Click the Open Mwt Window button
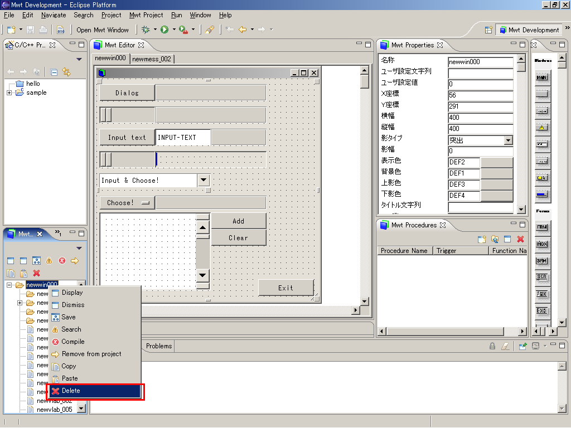Image resolution: width=571 pixels, height=428 pixels. pyautogui.click(x=103, y=30)
